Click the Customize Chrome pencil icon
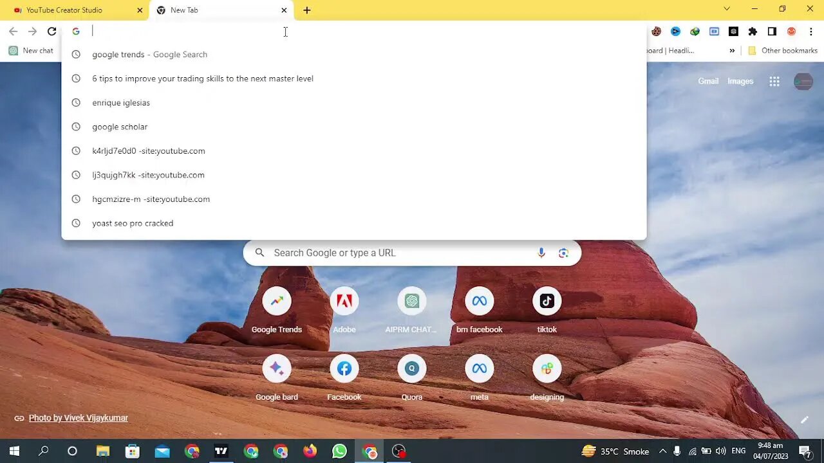Viewport: 824px width, 463px height. pyautogui.click(x=804, y=420)
